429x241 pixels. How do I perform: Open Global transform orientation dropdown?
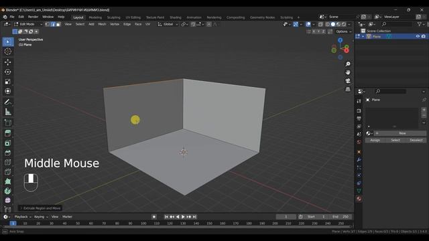click(x=168, y=24)
